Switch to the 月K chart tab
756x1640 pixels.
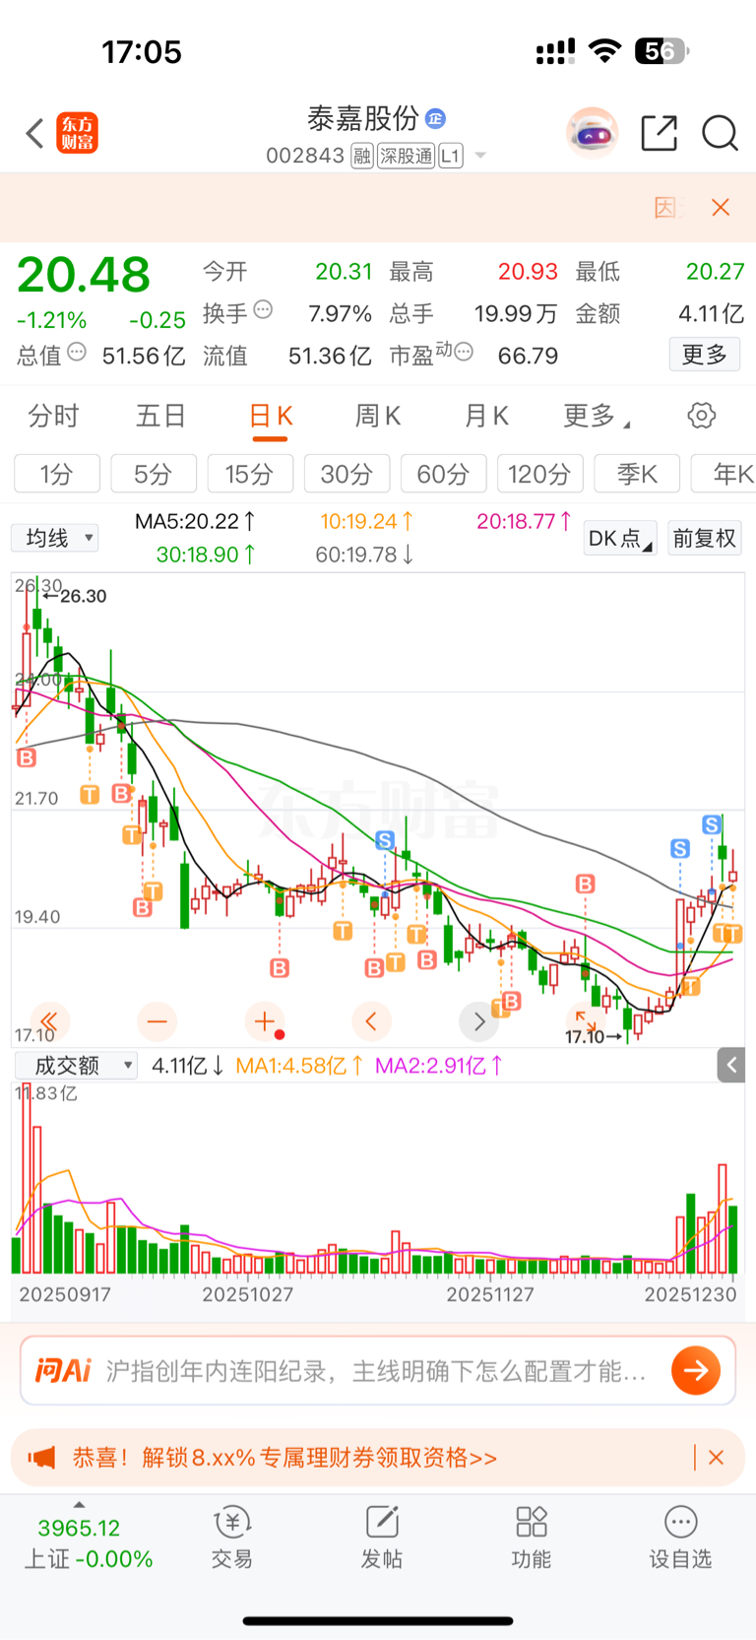(486, 416)
